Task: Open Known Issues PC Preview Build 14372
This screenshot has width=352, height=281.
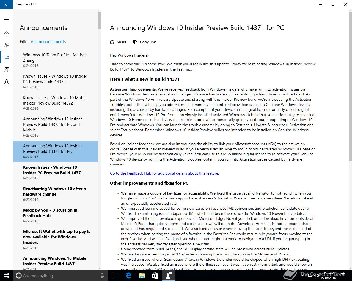Action: click(x=56, y=82)
